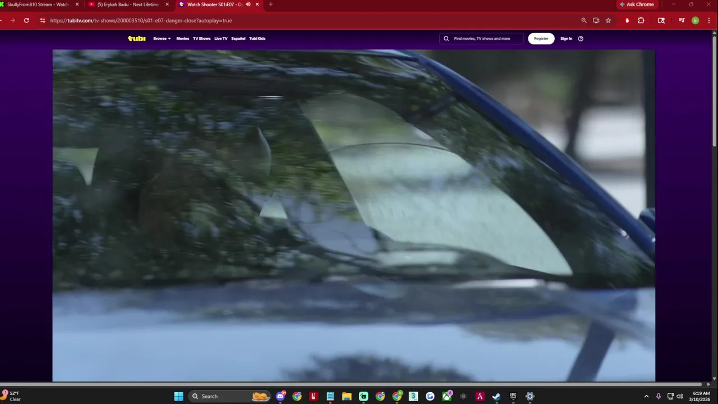Image resolution: width=718 pixels, height=404 pixels.
Task: Click the Tubi search magnifier icon
Action: tap(447, 39)
